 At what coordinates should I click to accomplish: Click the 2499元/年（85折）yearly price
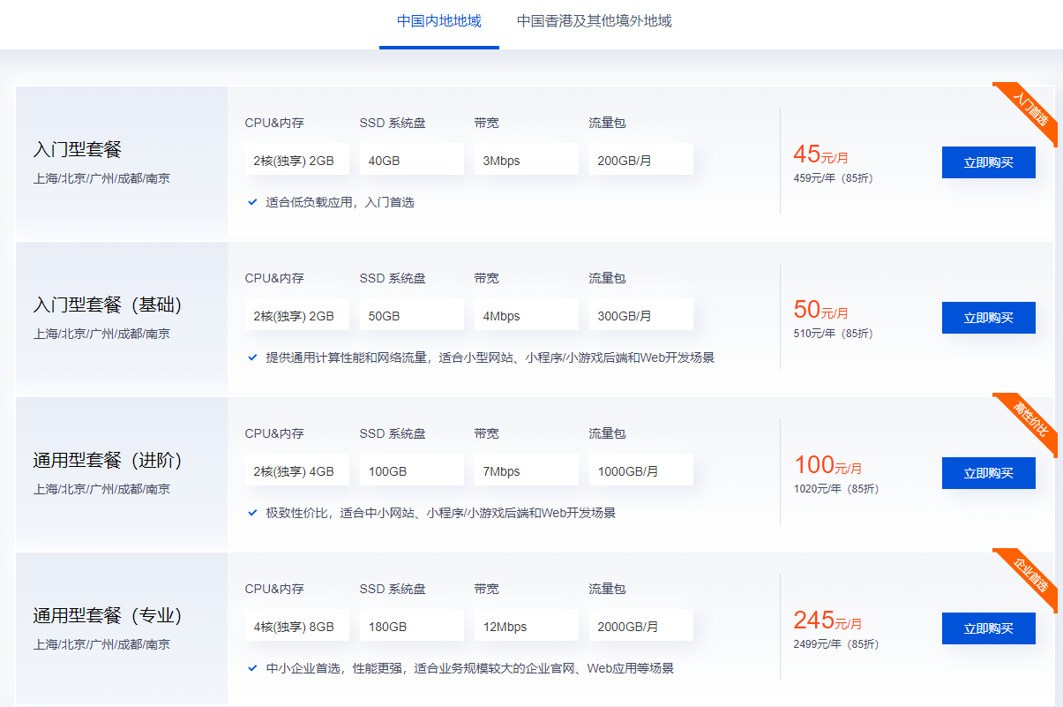(836, 644)
